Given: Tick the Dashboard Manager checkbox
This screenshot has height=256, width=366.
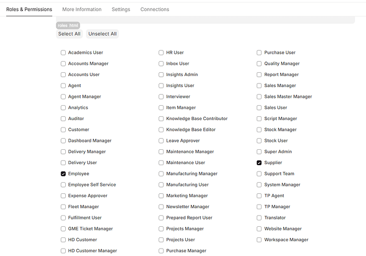Looking at the screenshot, I should [x=63, y=141].
